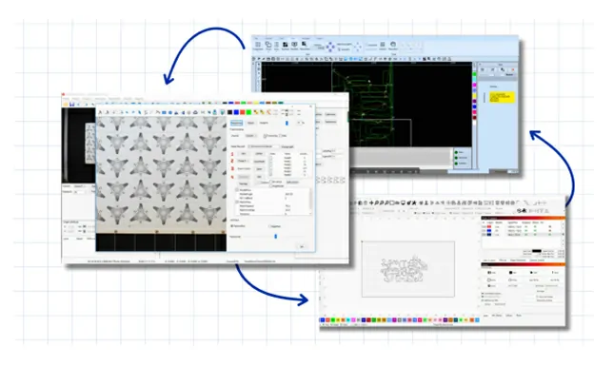Click the third button in Laser panel top row
The height and width of the screenshot is (366, 613).
(534, 272)
